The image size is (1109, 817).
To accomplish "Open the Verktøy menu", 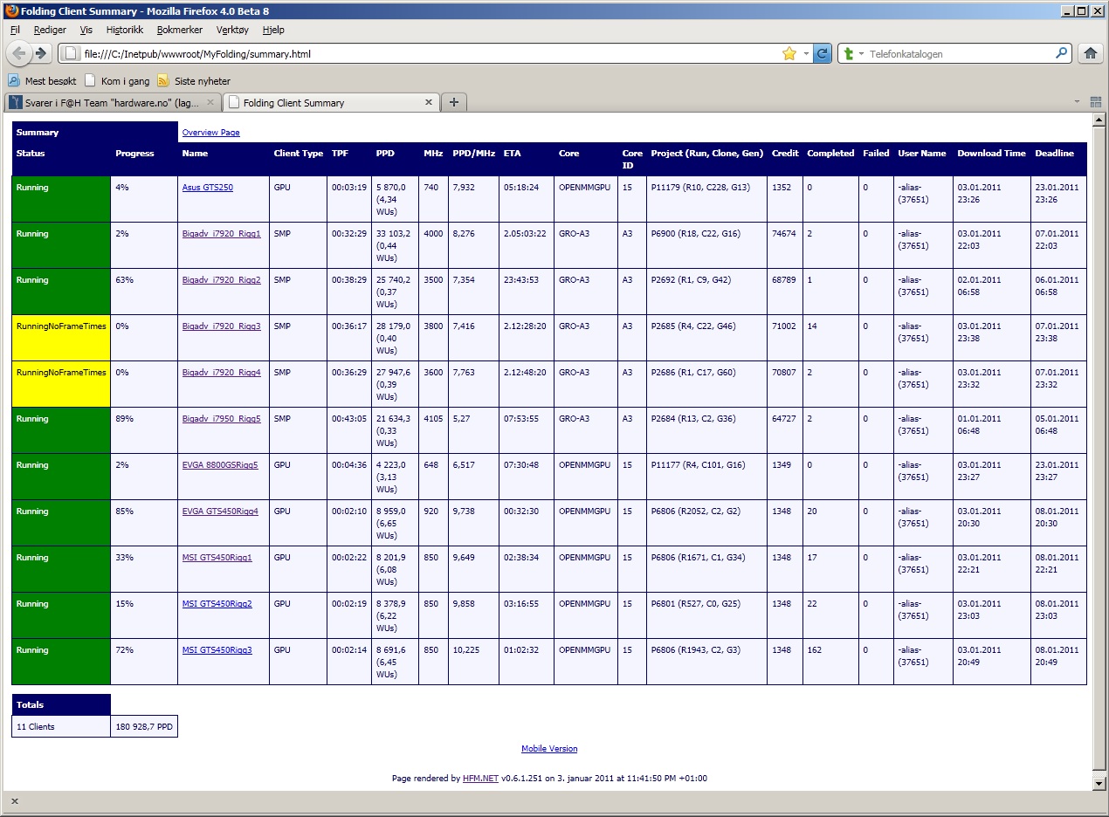I will click(x=232, y=30).
